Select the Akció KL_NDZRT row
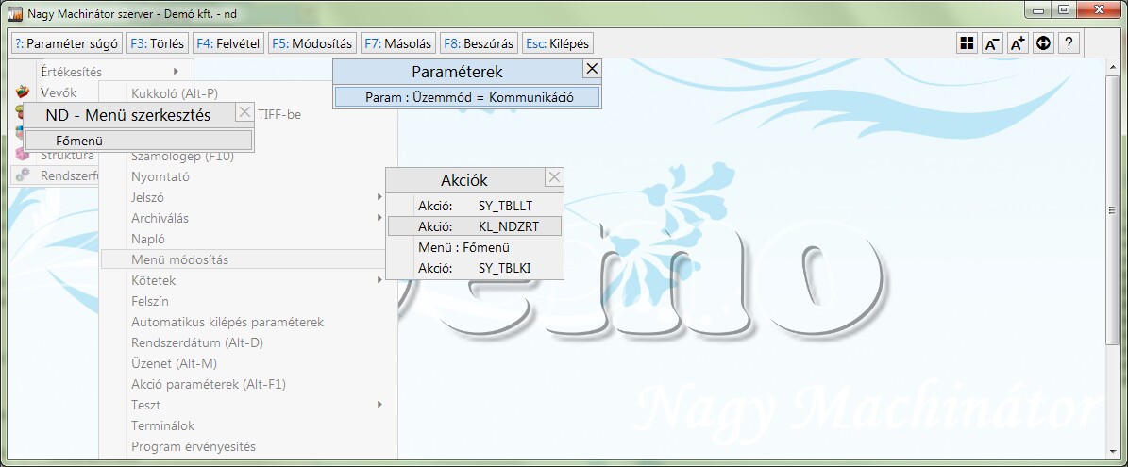The width and height of the screenshot is (1128, 467). pyautogui.click(x=475, y=226)
